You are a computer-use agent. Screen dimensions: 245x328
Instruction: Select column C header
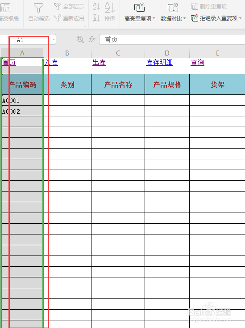pos(118,53)
